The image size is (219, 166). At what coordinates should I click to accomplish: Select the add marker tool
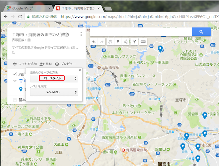pyautogui.click(x=118, y=41)
